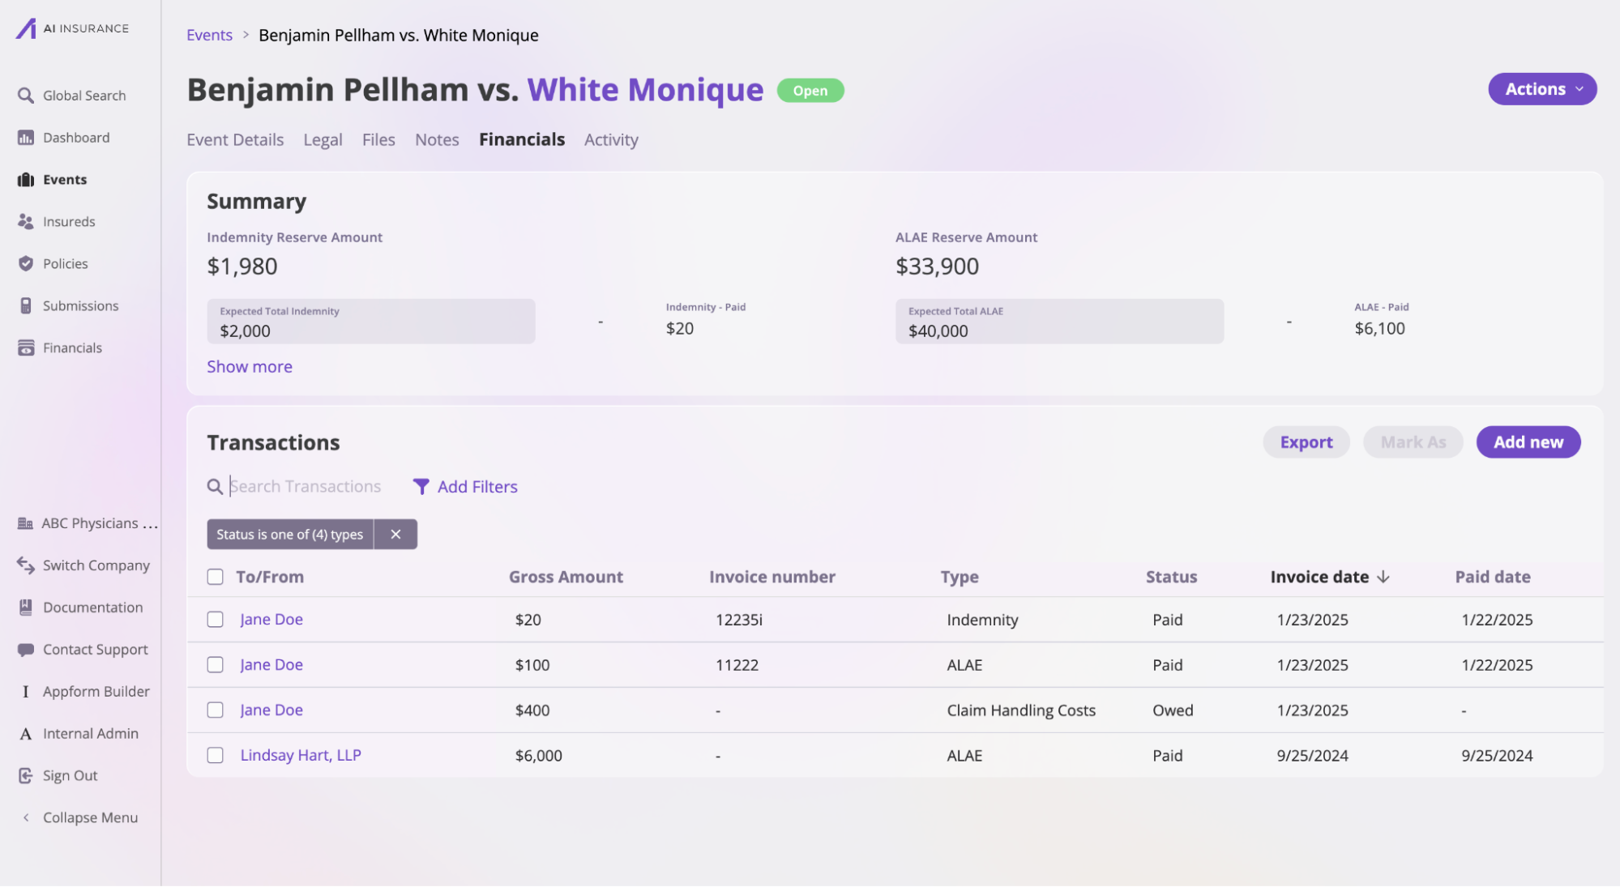
Task: Click the Financials sidebar card icon
Action: (26, 348)
